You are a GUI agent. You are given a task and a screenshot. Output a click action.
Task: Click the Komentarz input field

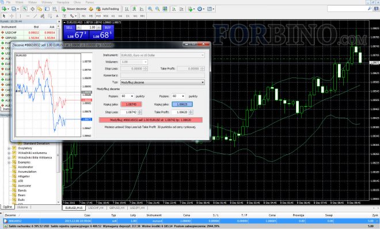tap(162, 75)
